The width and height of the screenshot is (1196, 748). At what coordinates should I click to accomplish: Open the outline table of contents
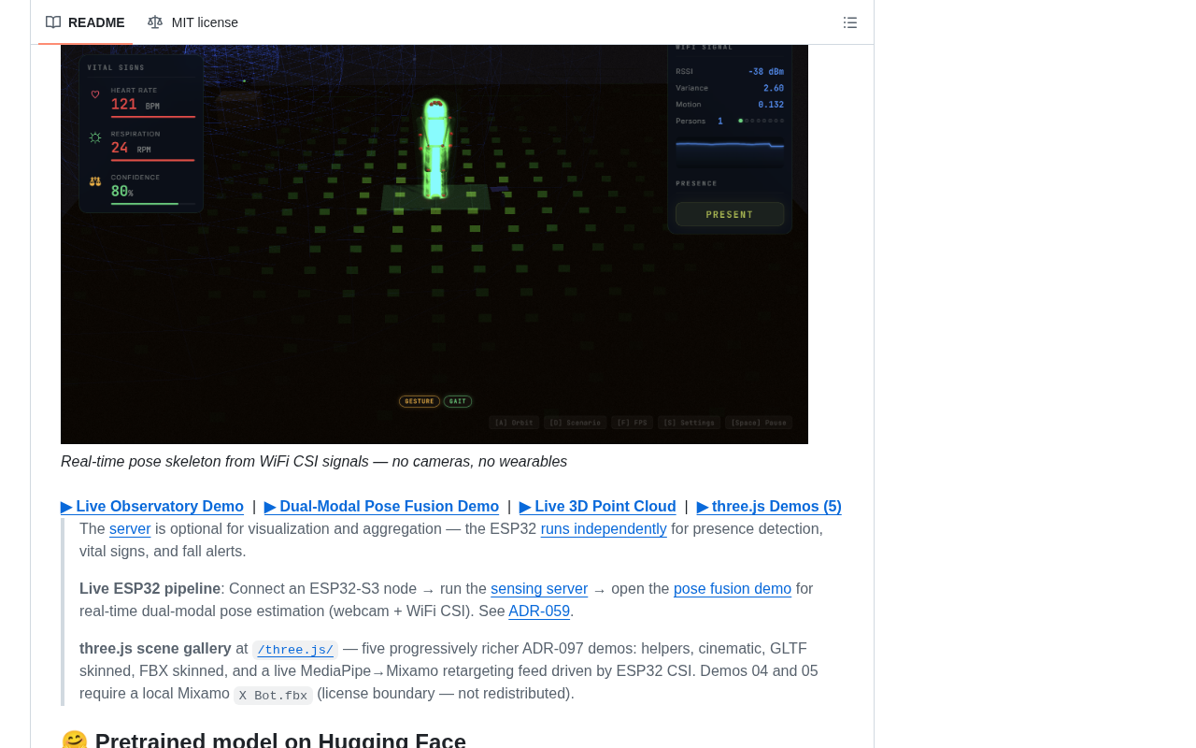(x=850, y=22)
